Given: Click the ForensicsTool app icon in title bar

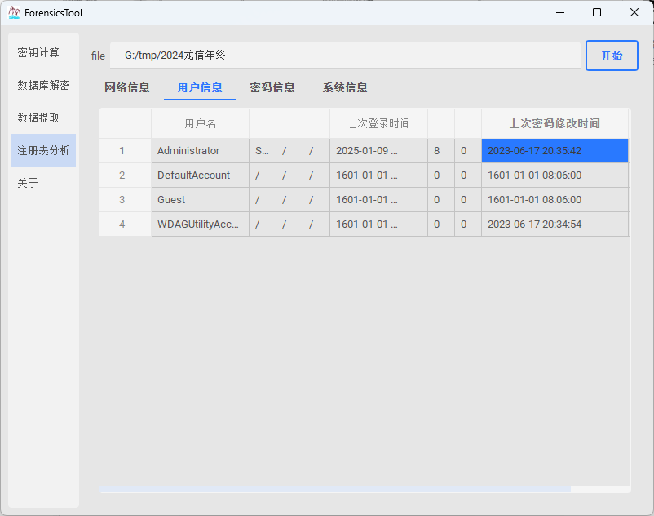Looking at the screenshot, I should click(x=15, y=12).
